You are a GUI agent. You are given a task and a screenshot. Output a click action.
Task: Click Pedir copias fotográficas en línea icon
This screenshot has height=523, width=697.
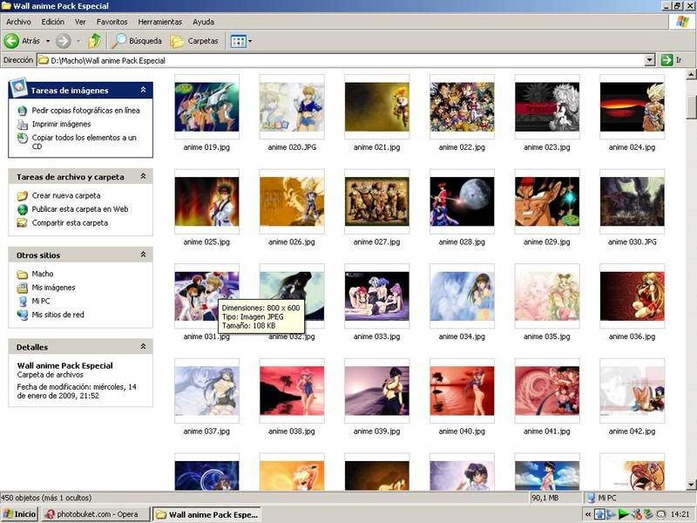[23, 111]
